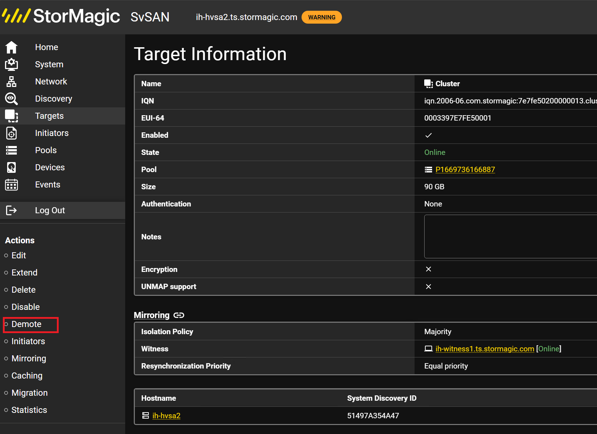Click Log Out in the sidebar
The image size is (597, 434).
click(x=50, y=210)
